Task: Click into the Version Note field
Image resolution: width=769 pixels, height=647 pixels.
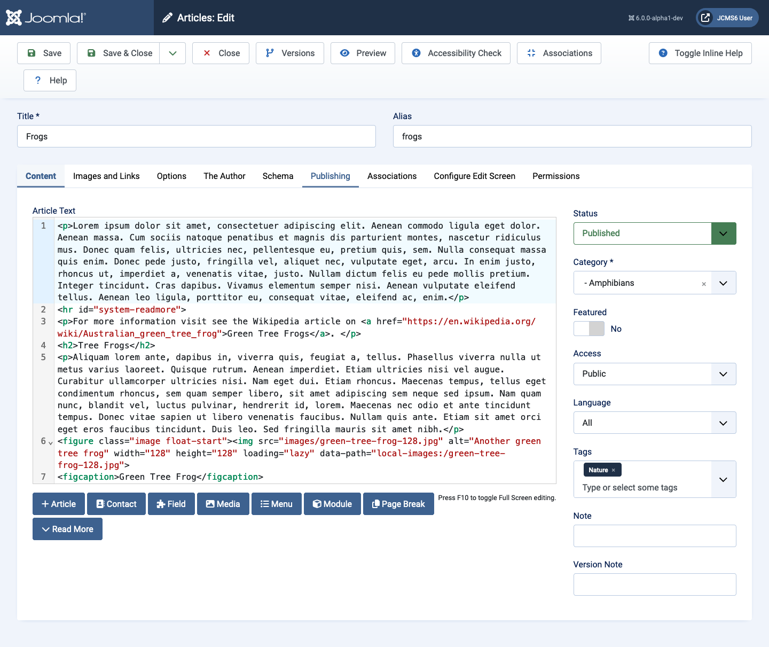Action: 654,584
